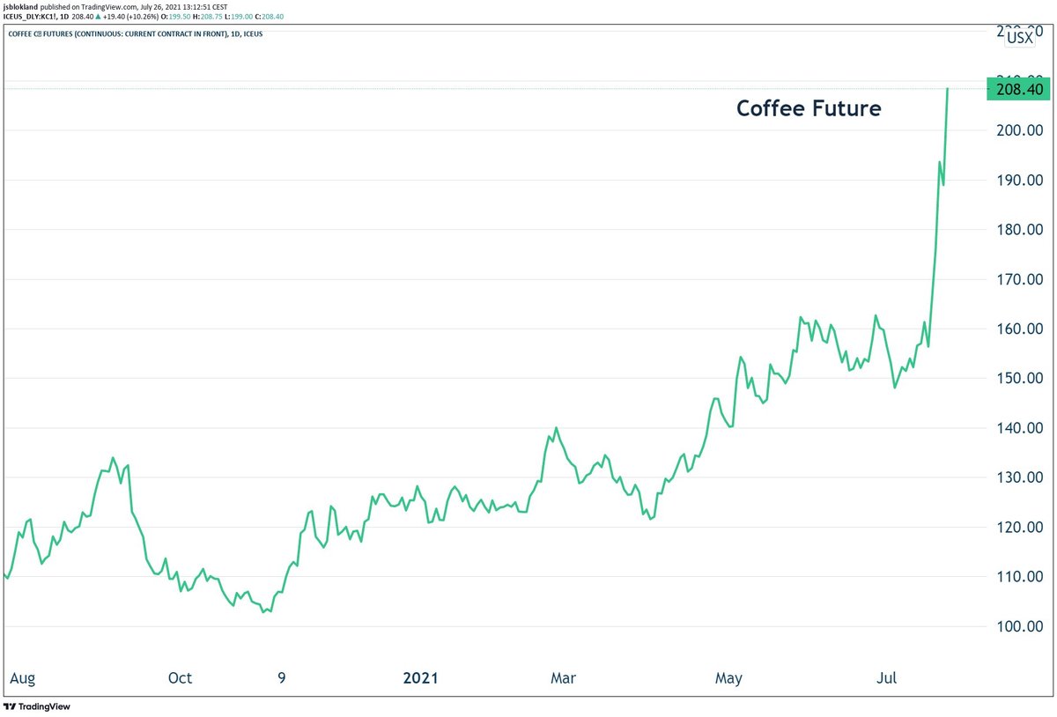Click the 150.00 price scale label
The height and width of the screenshot is (717, 1057).
[x=1020, y=379]
